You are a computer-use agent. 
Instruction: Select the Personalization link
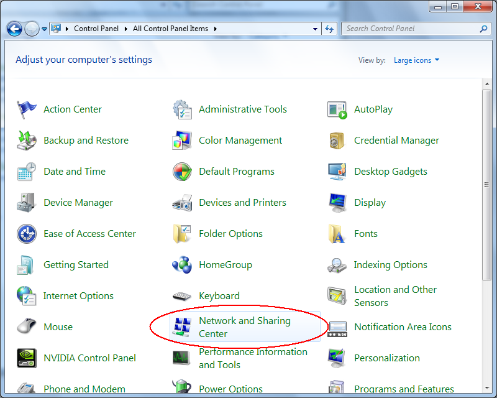387,358
